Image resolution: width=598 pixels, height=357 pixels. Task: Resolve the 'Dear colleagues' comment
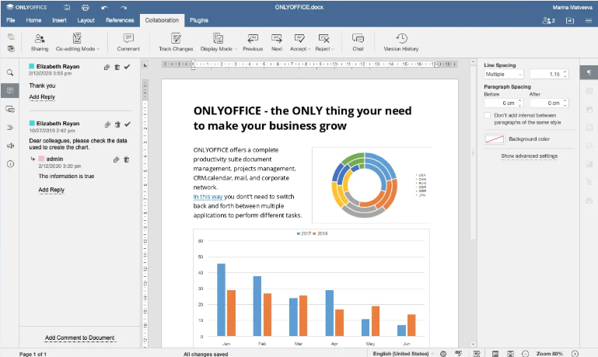128,124
